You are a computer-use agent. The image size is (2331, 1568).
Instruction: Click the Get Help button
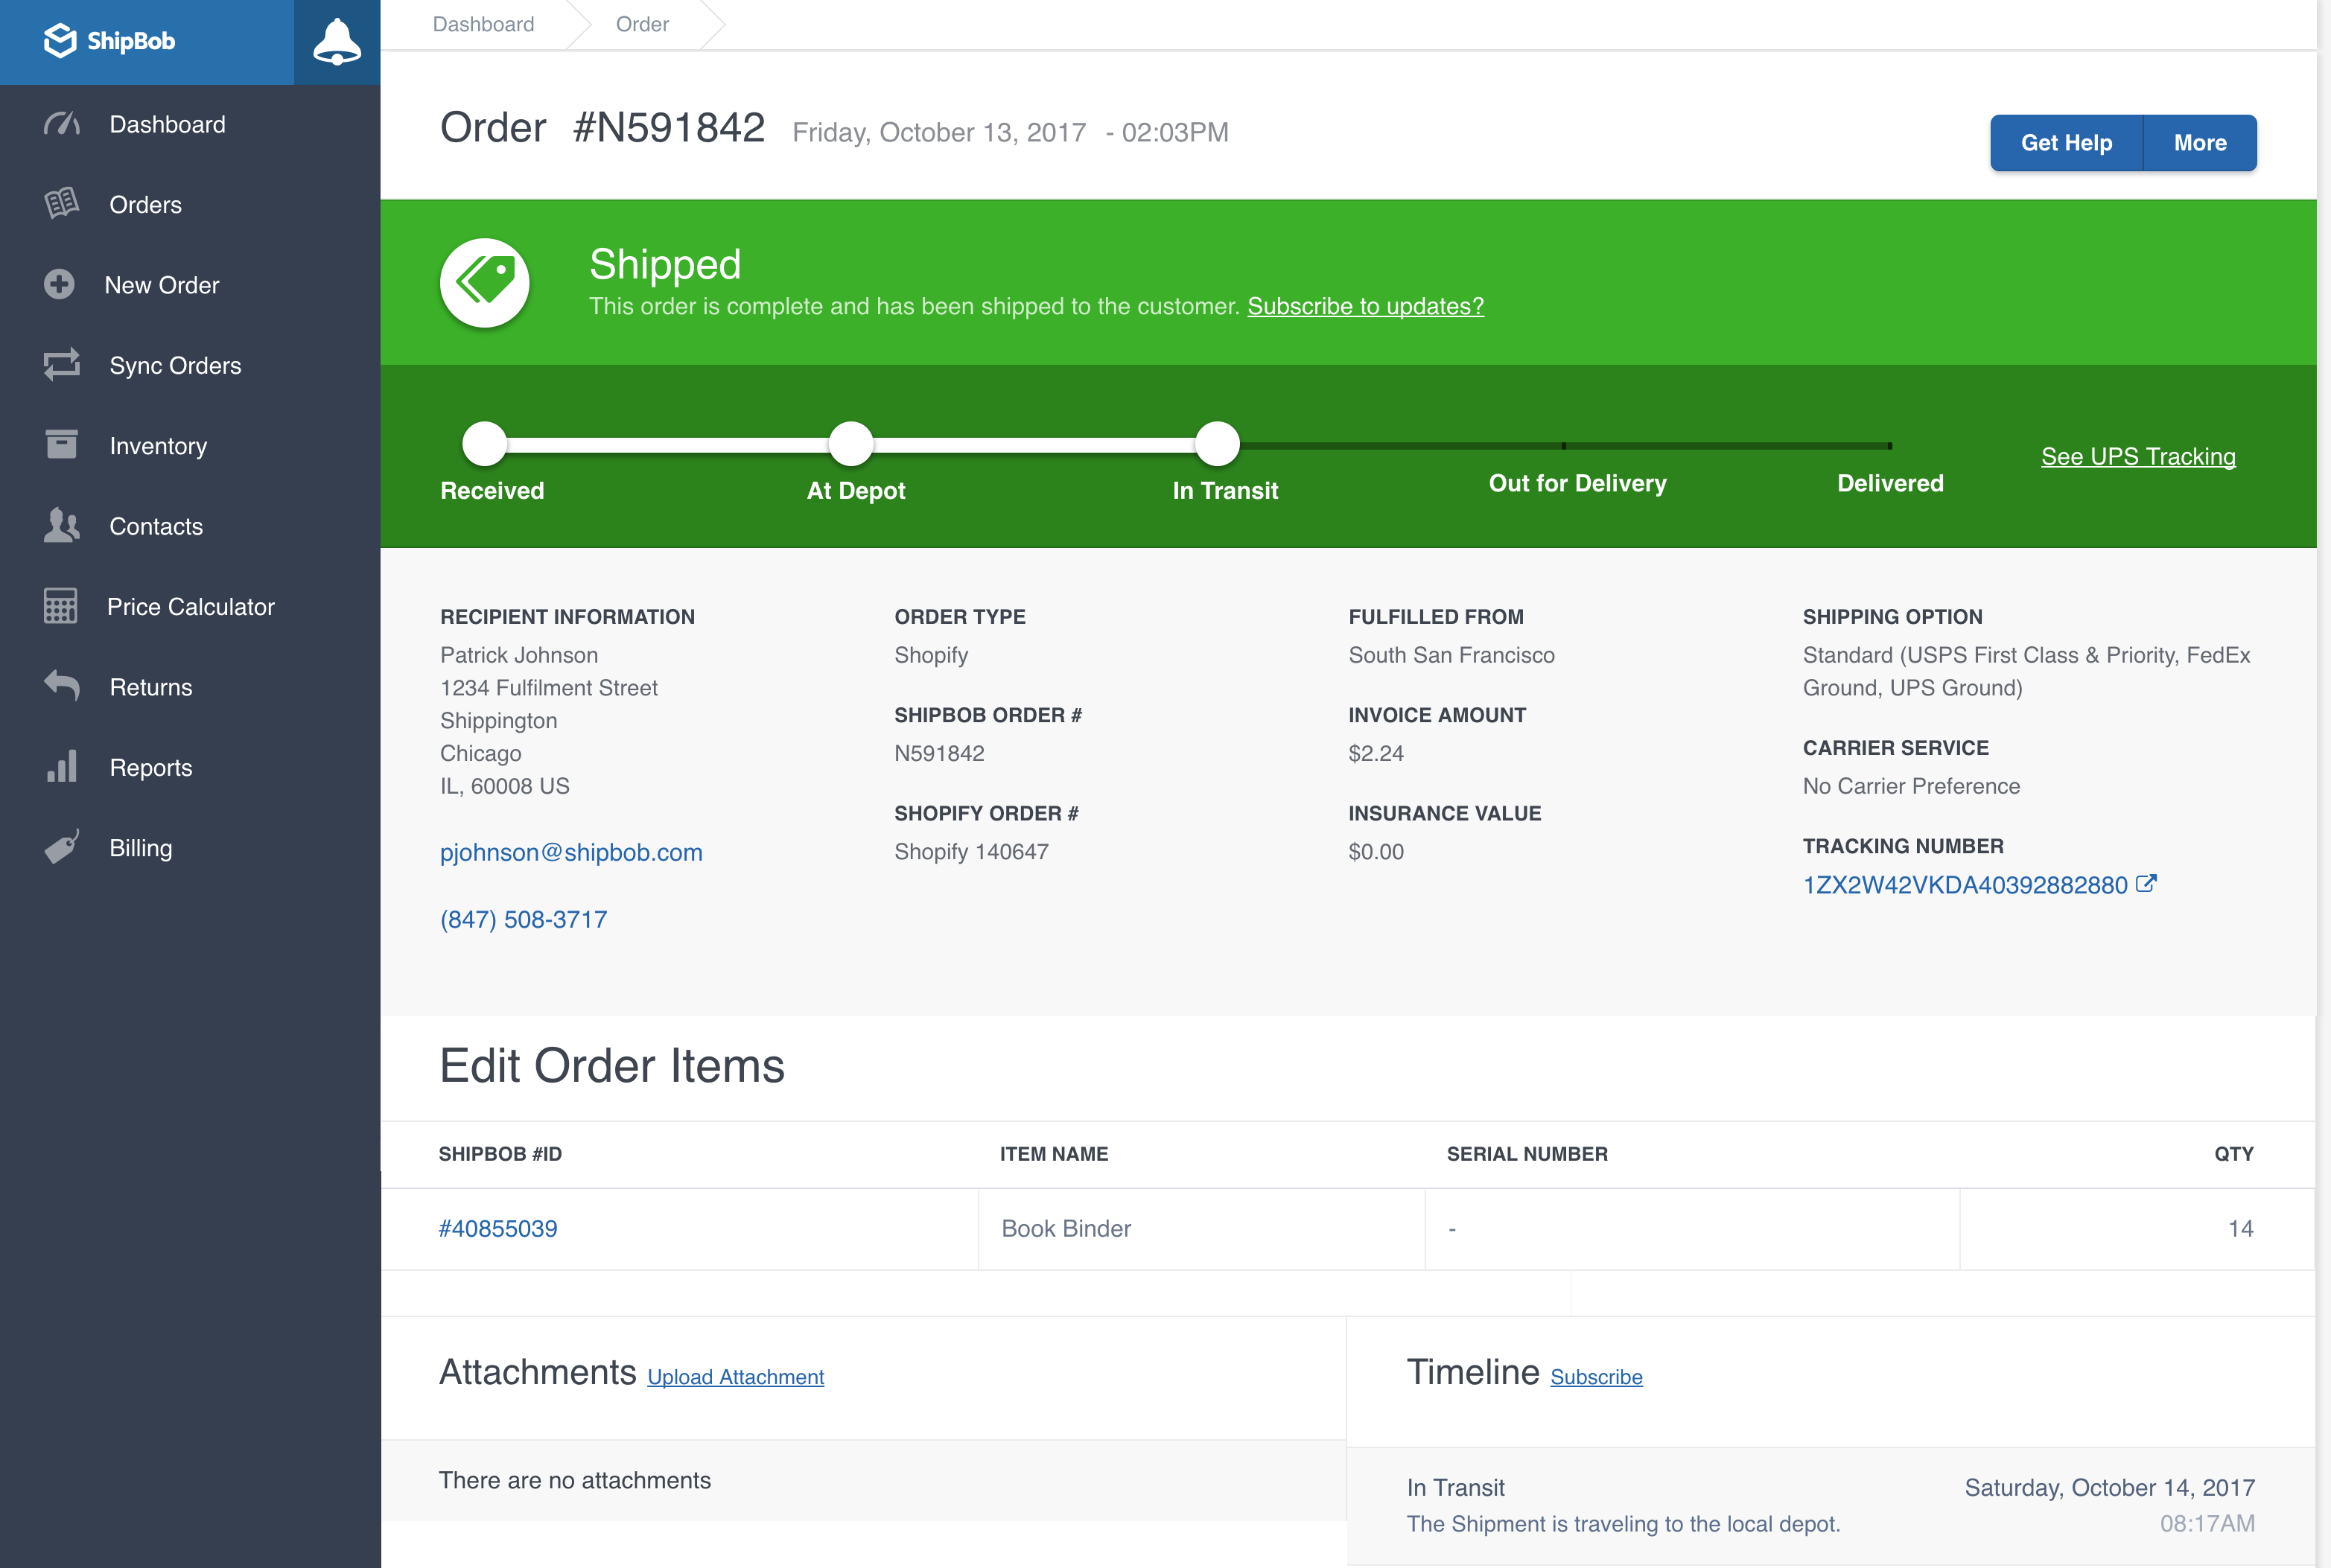tap(2066, 143)
